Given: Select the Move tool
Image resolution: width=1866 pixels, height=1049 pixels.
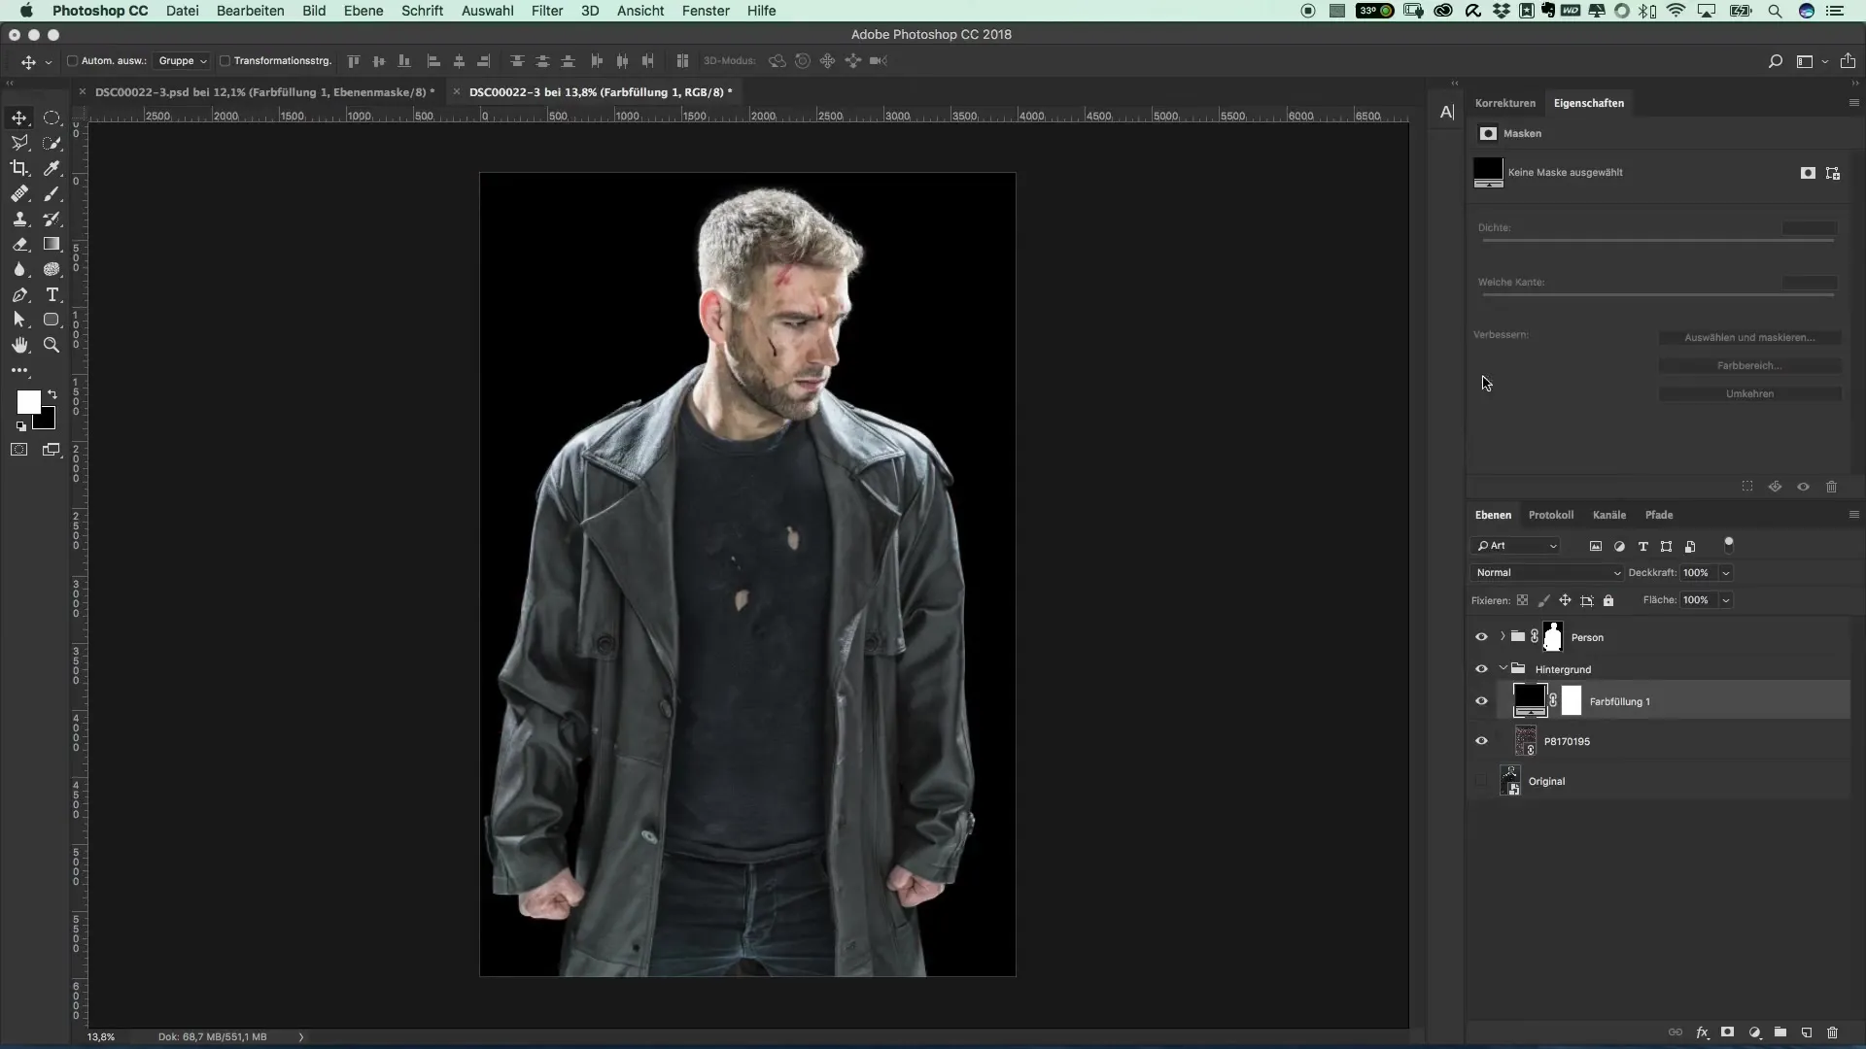Looking at the screenshot, I should click(x=19, y=118).
